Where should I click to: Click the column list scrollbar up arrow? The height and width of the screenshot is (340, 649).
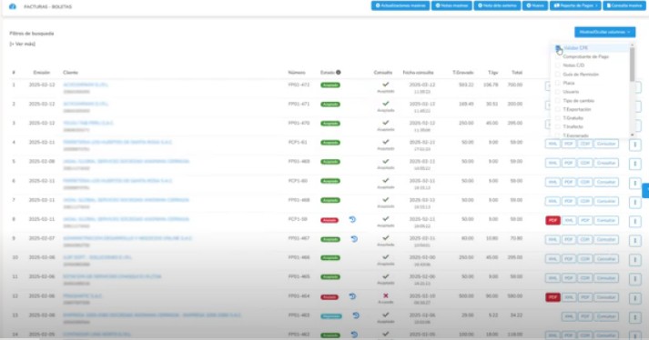coord(632,45)
